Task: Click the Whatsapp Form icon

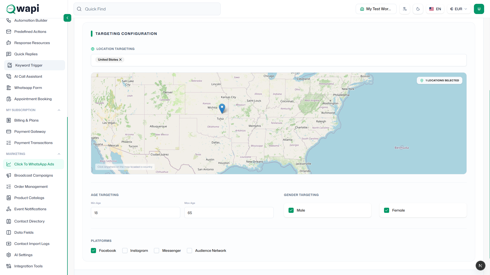Action: tap(9, 88)
